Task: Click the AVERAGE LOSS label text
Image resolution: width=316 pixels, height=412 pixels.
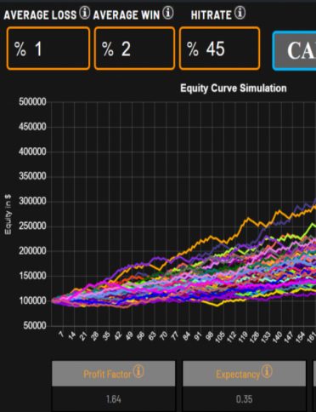Action: [x=40, y=15]
